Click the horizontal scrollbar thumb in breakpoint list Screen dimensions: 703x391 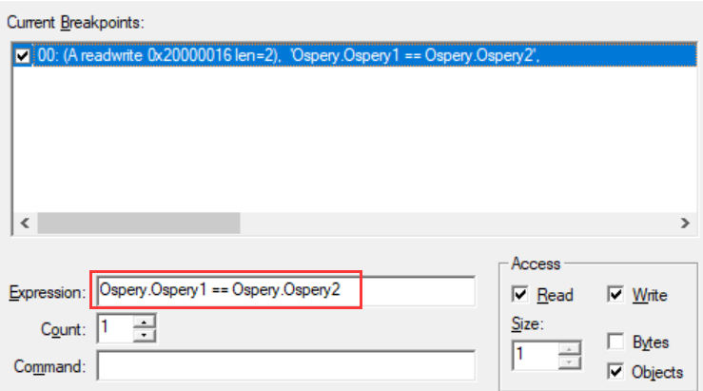click(x=139, y=223)
